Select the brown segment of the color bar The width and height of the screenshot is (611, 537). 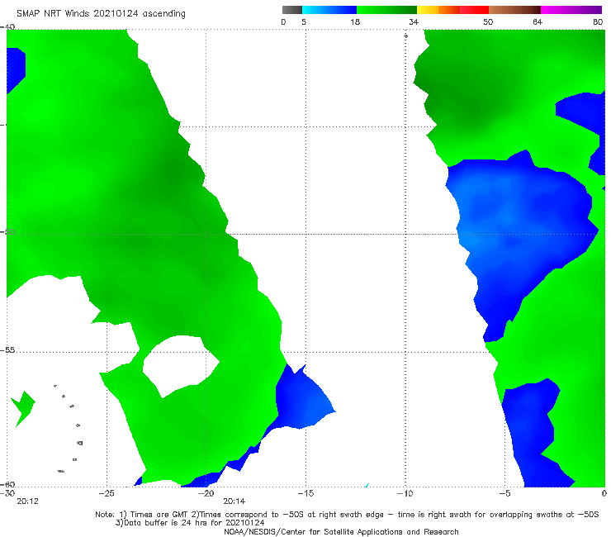514,10
